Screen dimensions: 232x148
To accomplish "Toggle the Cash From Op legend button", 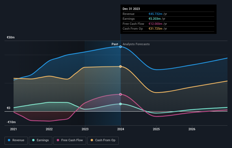I will tap(103, 140).
